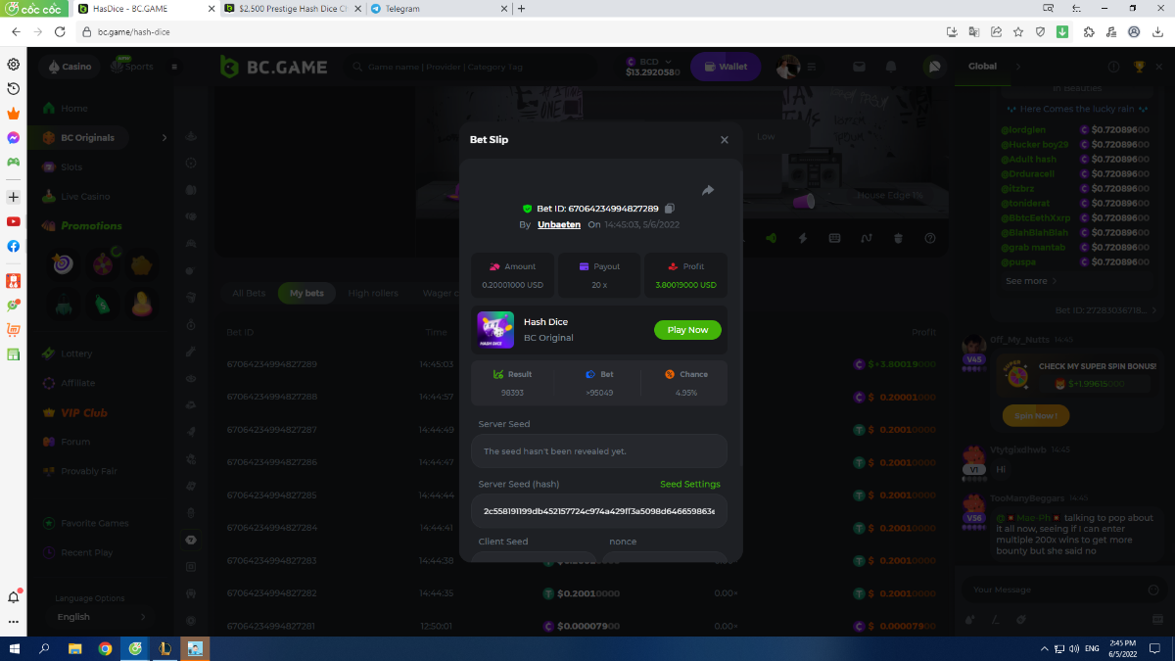
Task: Click the Hash Dice game thumbnail
Action: point(495,330)
